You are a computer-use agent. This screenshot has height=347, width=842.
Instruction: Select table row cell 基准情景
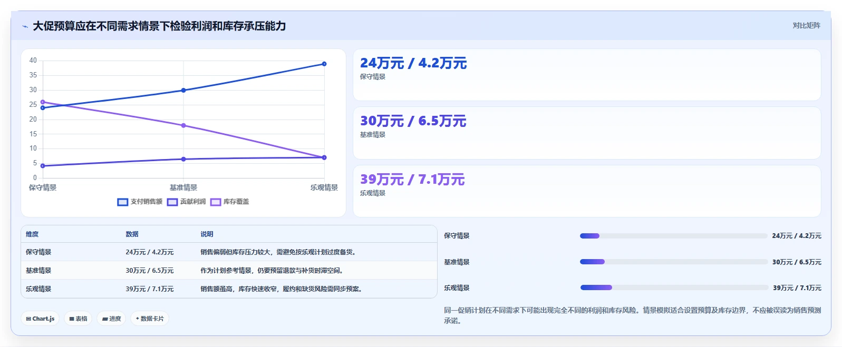pos(38,271)
